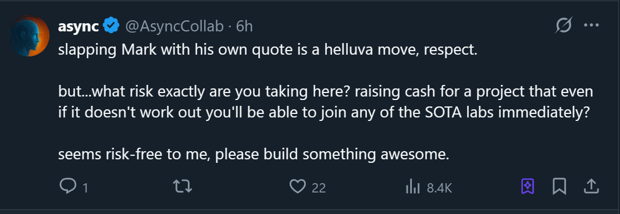Click the Grok slashed-circle icon

pos(563,26)
